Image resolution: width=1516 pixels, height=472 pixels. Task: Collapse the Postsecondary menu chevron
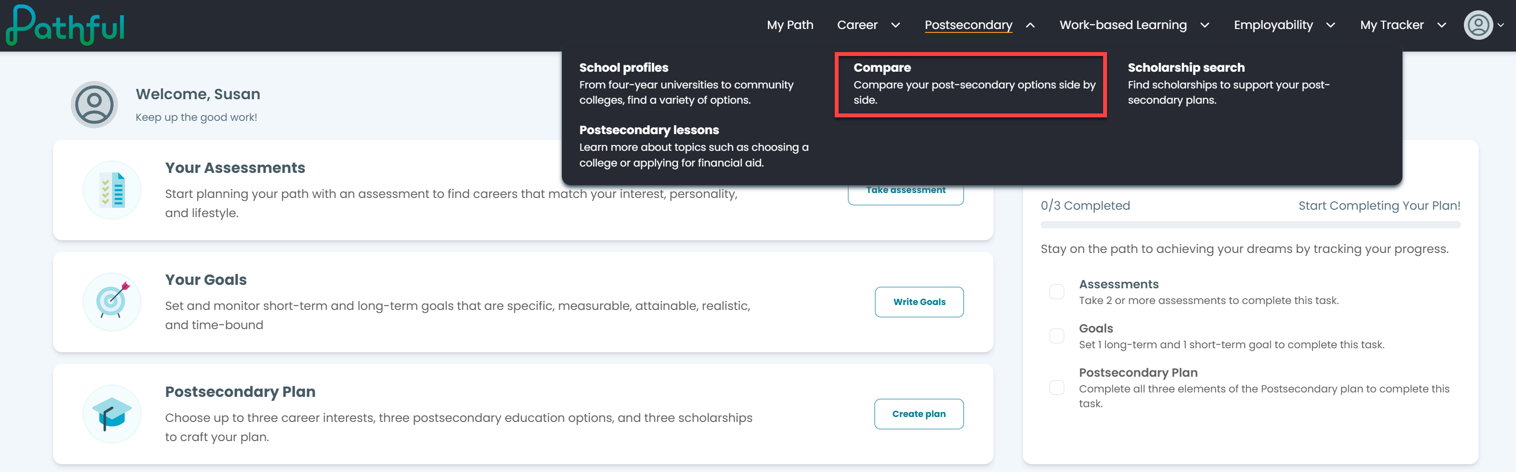(1030, 25)
